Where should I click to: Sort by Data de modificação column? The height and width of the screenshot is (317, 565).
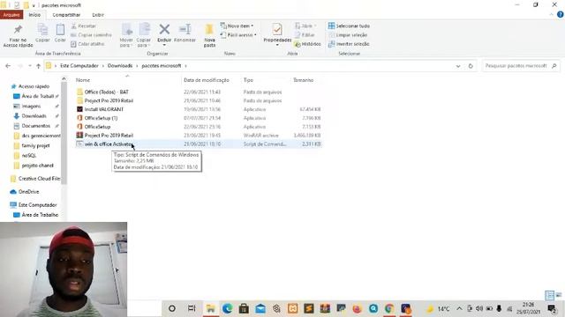pyautogui.click(x=206, y=80)
